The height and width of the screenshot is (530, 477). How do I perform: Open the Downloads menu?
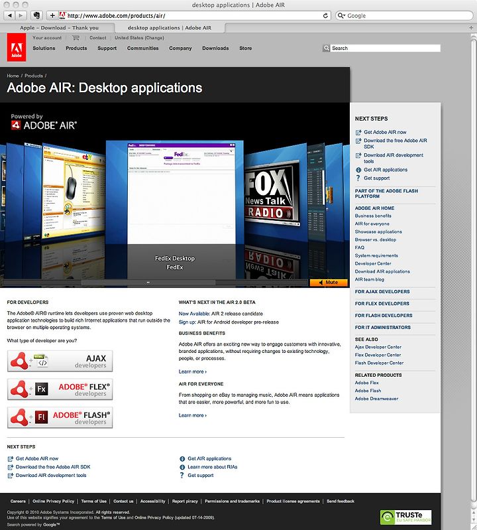(215, 48)
